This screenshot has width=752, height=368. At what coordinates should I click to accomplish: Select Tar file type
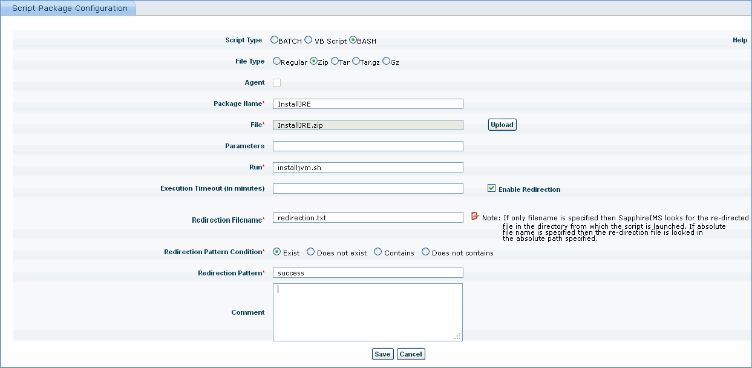tap(335, 61)
